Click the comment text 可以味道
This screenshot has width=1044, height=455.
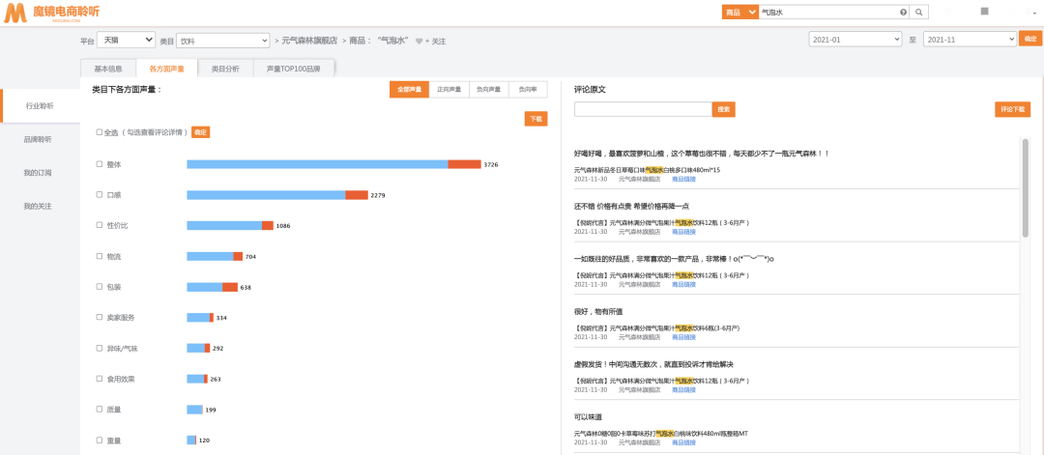[588, 417]
